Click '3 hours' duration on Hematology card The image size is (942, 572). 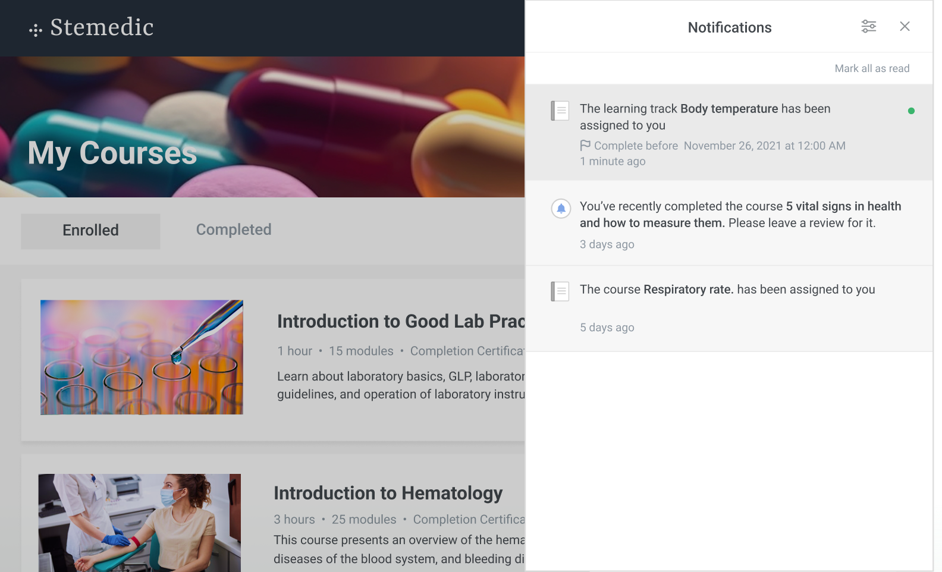point(294,519)
